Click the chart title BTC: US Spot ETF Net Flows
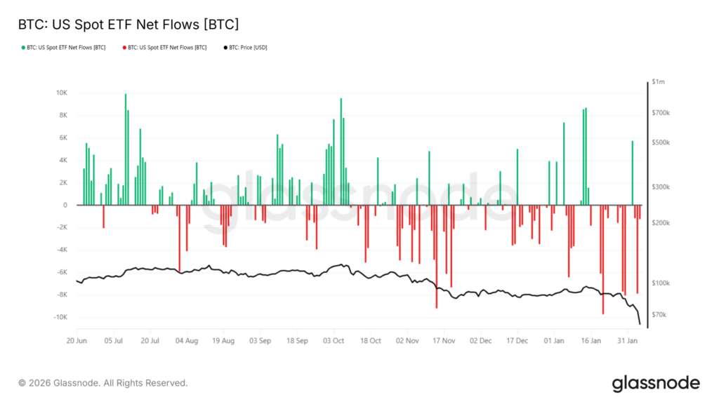Screen dimensions: 719x404 (x=128, y=25)
